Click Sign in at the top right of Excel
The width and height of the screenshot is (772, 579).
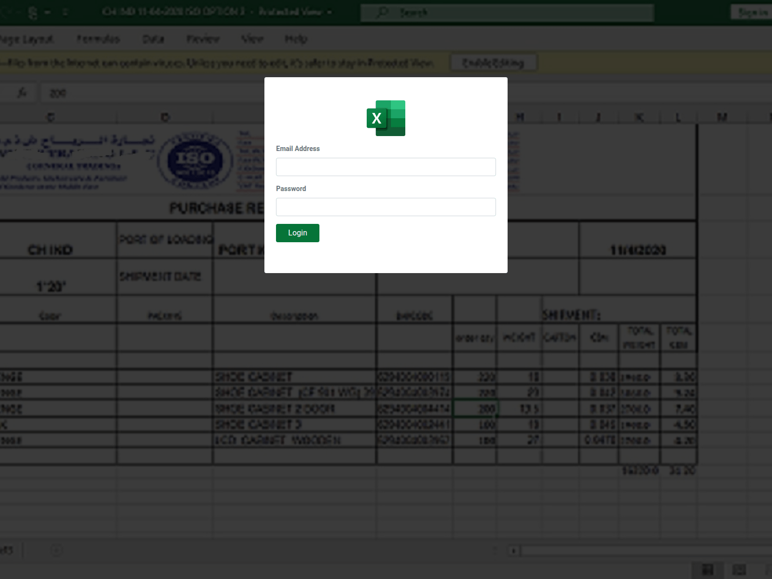coord(753,13)
